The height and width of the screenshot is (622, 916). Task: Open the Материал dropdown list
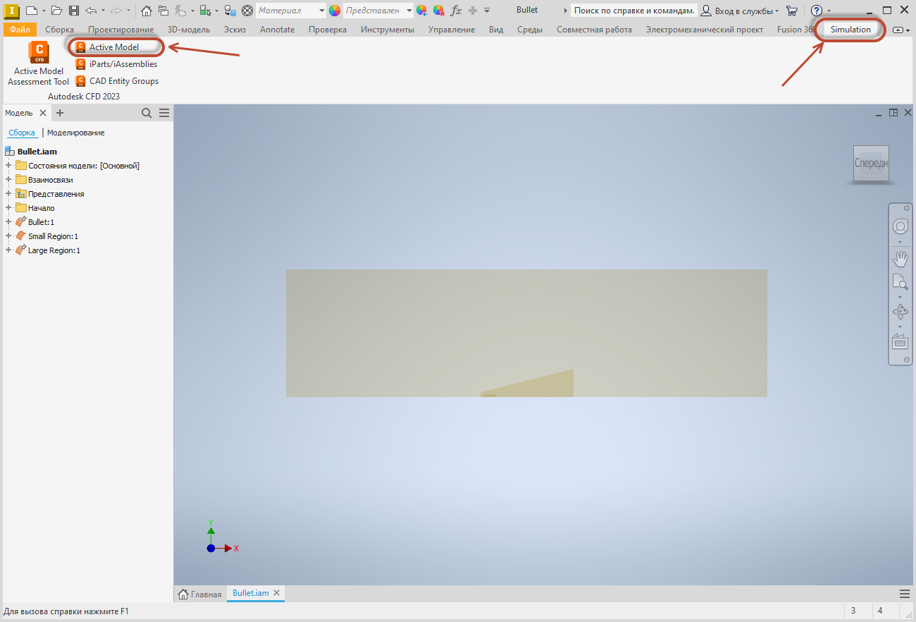coord(322,11)
